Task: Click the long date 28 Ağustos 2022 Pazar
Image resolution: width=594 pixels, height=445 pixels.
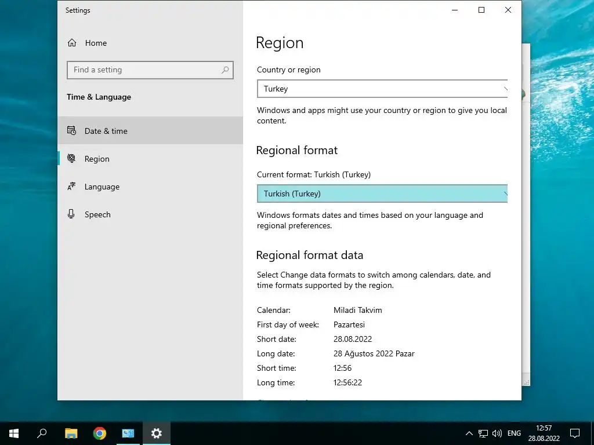Action: 374,353
